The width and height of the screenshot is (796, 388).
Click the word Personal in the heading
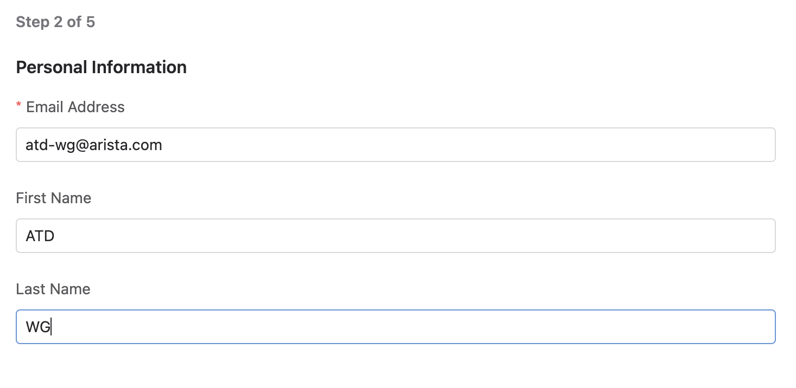click(52, 67)
